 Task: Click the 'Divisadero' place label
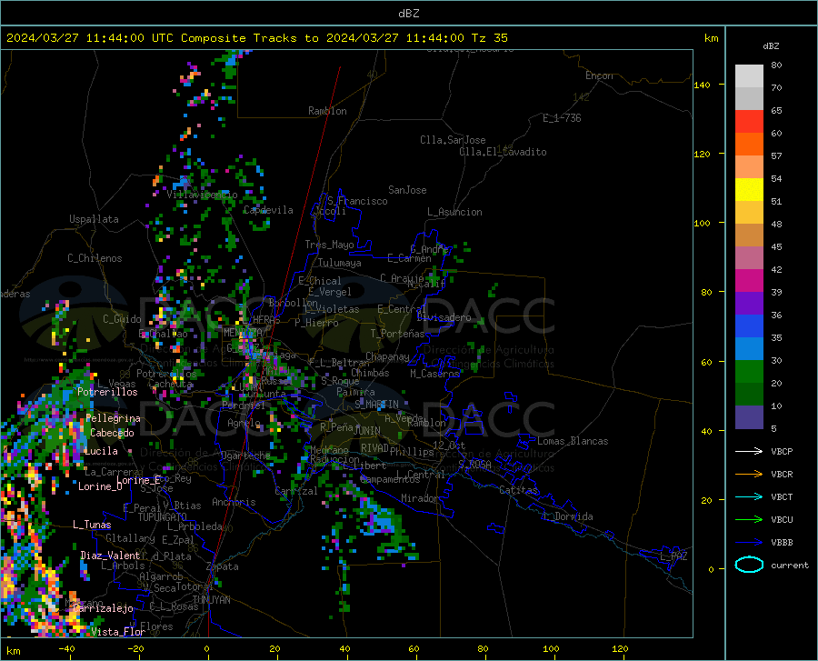point(444,317)
